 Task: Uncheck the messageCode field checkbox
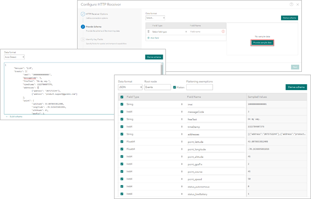[122, 112]
